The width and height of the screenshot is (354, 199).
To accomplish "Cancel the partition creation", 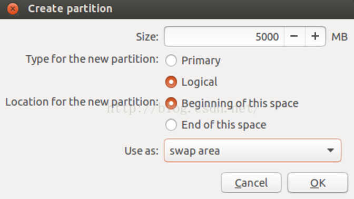I will click(251, 183).
